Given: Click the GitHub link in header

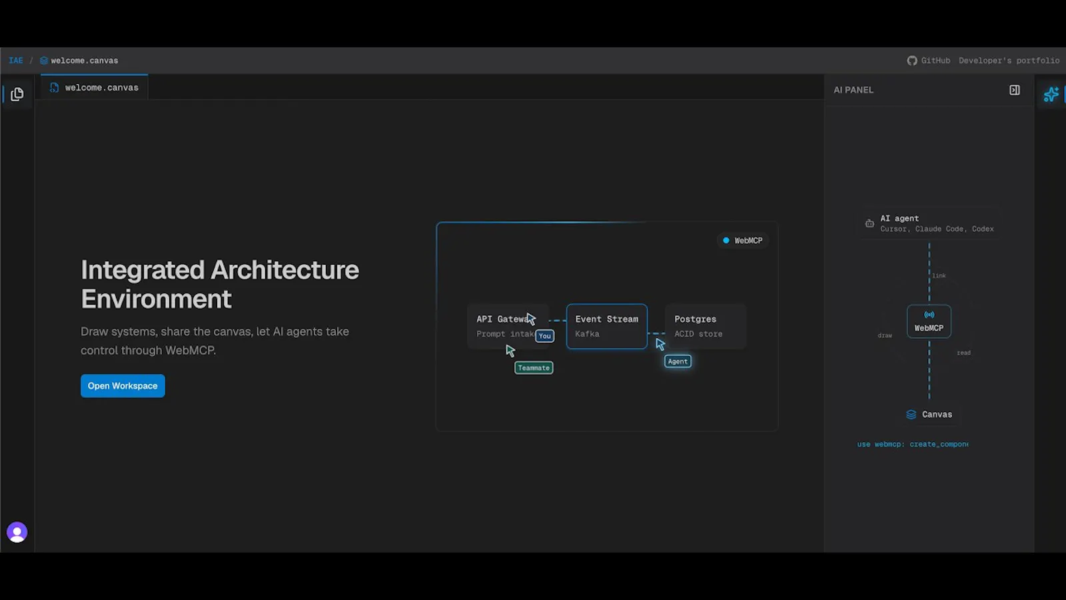Looking at the screenshot, I should point(929,61).
